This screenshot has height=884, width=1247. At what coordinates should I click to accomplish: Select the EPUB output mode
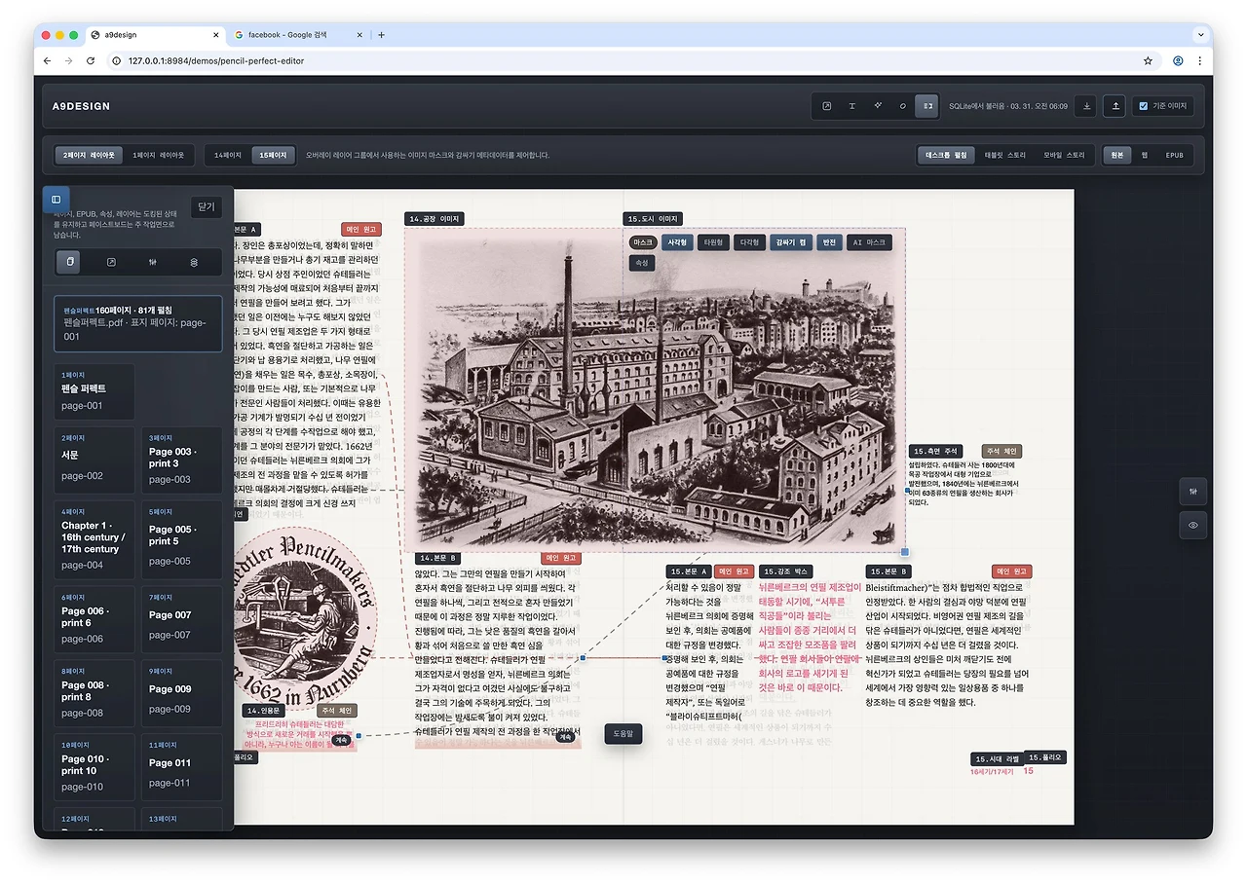click(x=1175, y=155)
